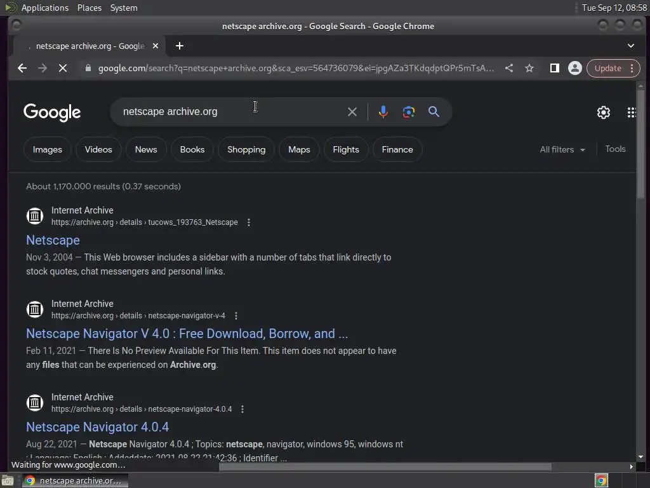Open options for tucows_193763_Netscape result

tap(249, 222)
